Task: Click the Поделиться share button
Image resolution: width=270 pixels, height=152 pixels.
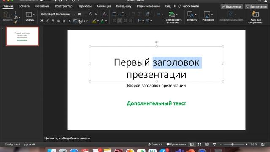Action: 232,7
